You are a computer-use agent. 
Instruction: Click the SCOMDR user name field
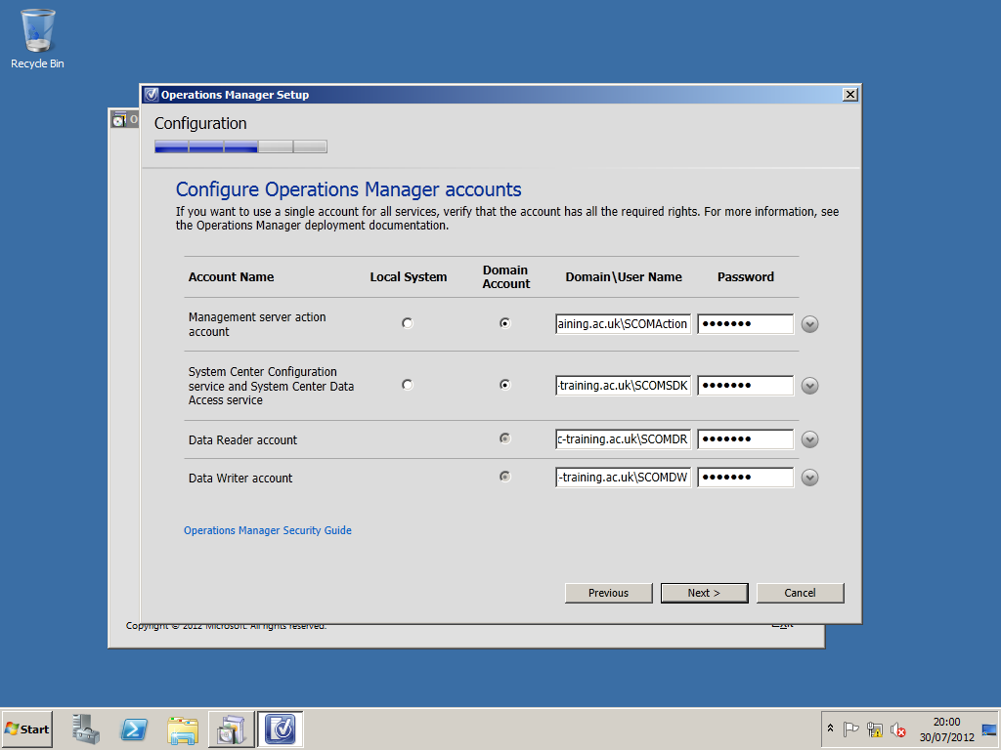(x=623, y=438)
